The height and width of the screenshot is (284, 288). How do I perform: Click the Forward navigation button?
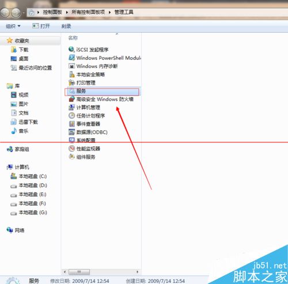click(x=16, y=13)
